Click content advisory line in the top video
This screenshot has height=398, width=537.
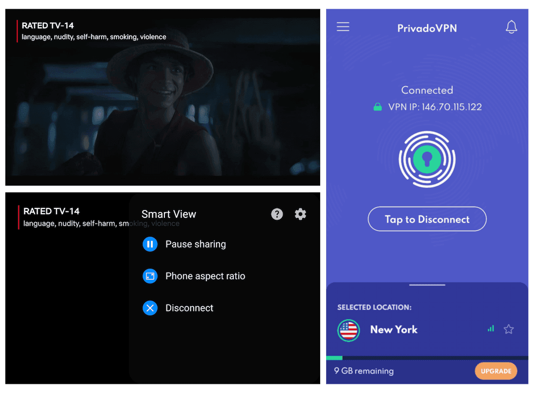(x=94, y=37)
